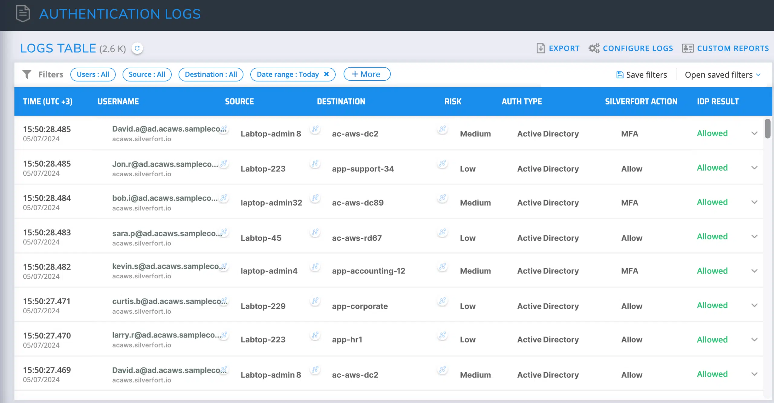Expand the first David.a log row

click(x=754, y=133)
